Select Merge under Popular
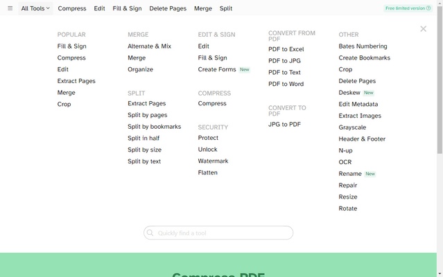Viewport: 443px width, 277px height. [66, 93]
